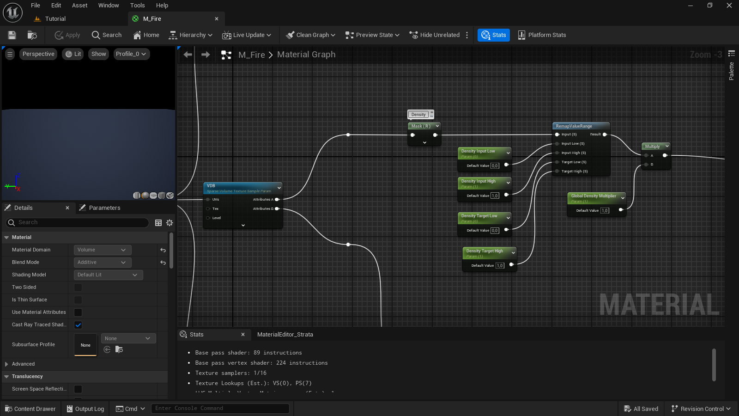Toggle Screen Space Reflections checkbox
Viewport: 739px width, 416px height.
[78, 389]
